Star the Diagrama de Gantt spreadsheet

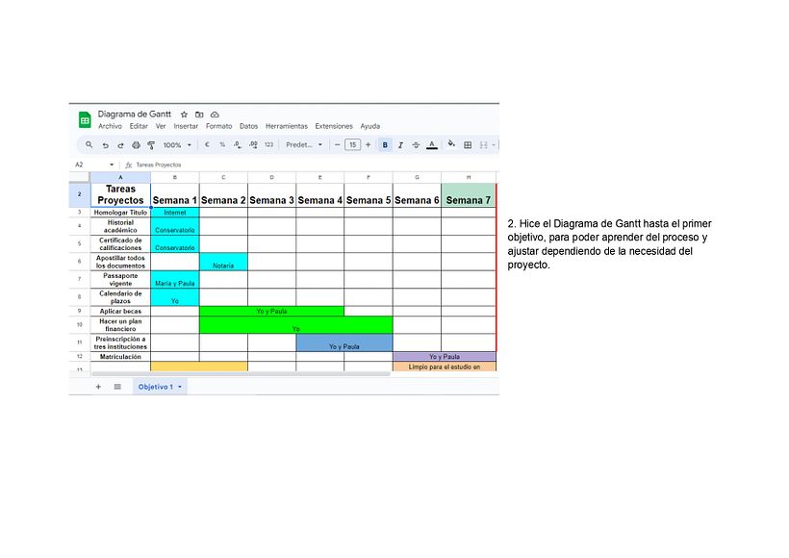point(184,114)
